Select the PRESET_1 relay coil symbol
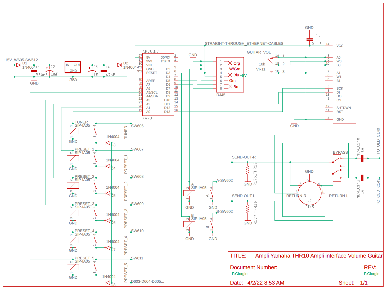This screenshot has width=387, height=288. pos(73,158)
